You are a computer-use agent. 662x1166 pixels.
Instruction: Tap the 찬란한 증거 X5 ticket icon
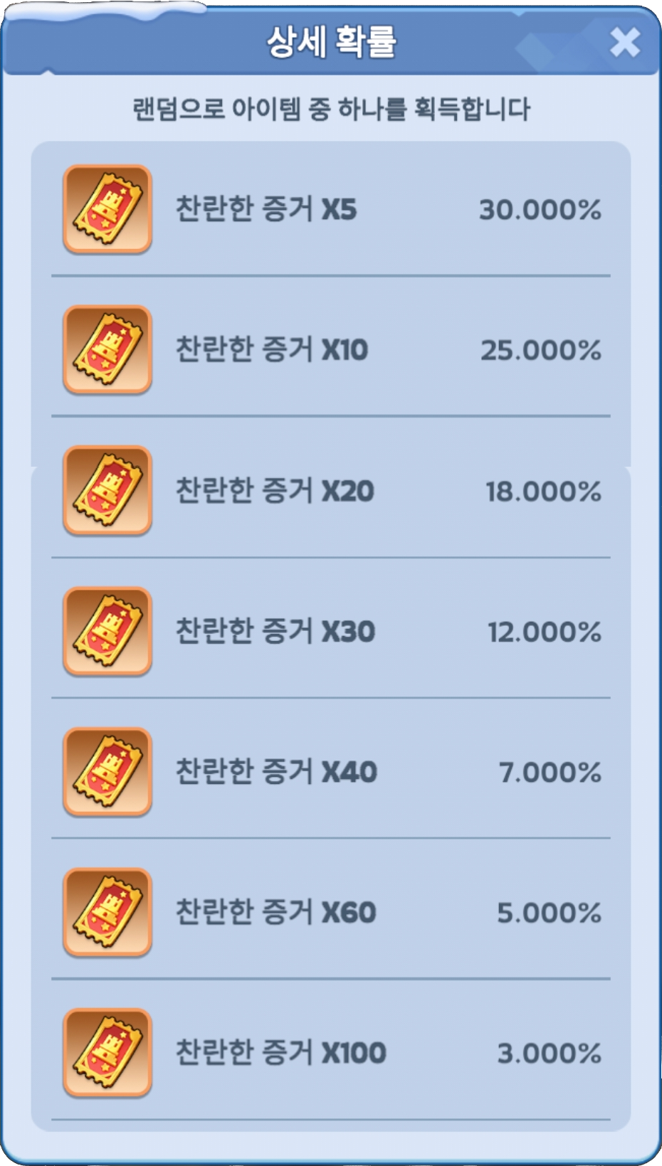coord(107,209)
